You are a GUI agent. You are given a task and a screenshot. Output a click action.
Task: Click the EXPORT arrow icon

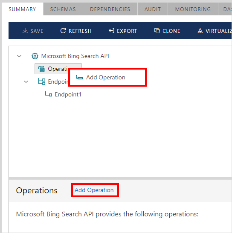112,31
